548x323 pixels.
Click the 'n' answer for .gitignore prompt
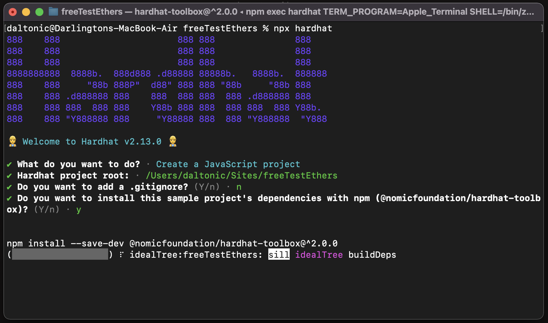click(239, 187)
